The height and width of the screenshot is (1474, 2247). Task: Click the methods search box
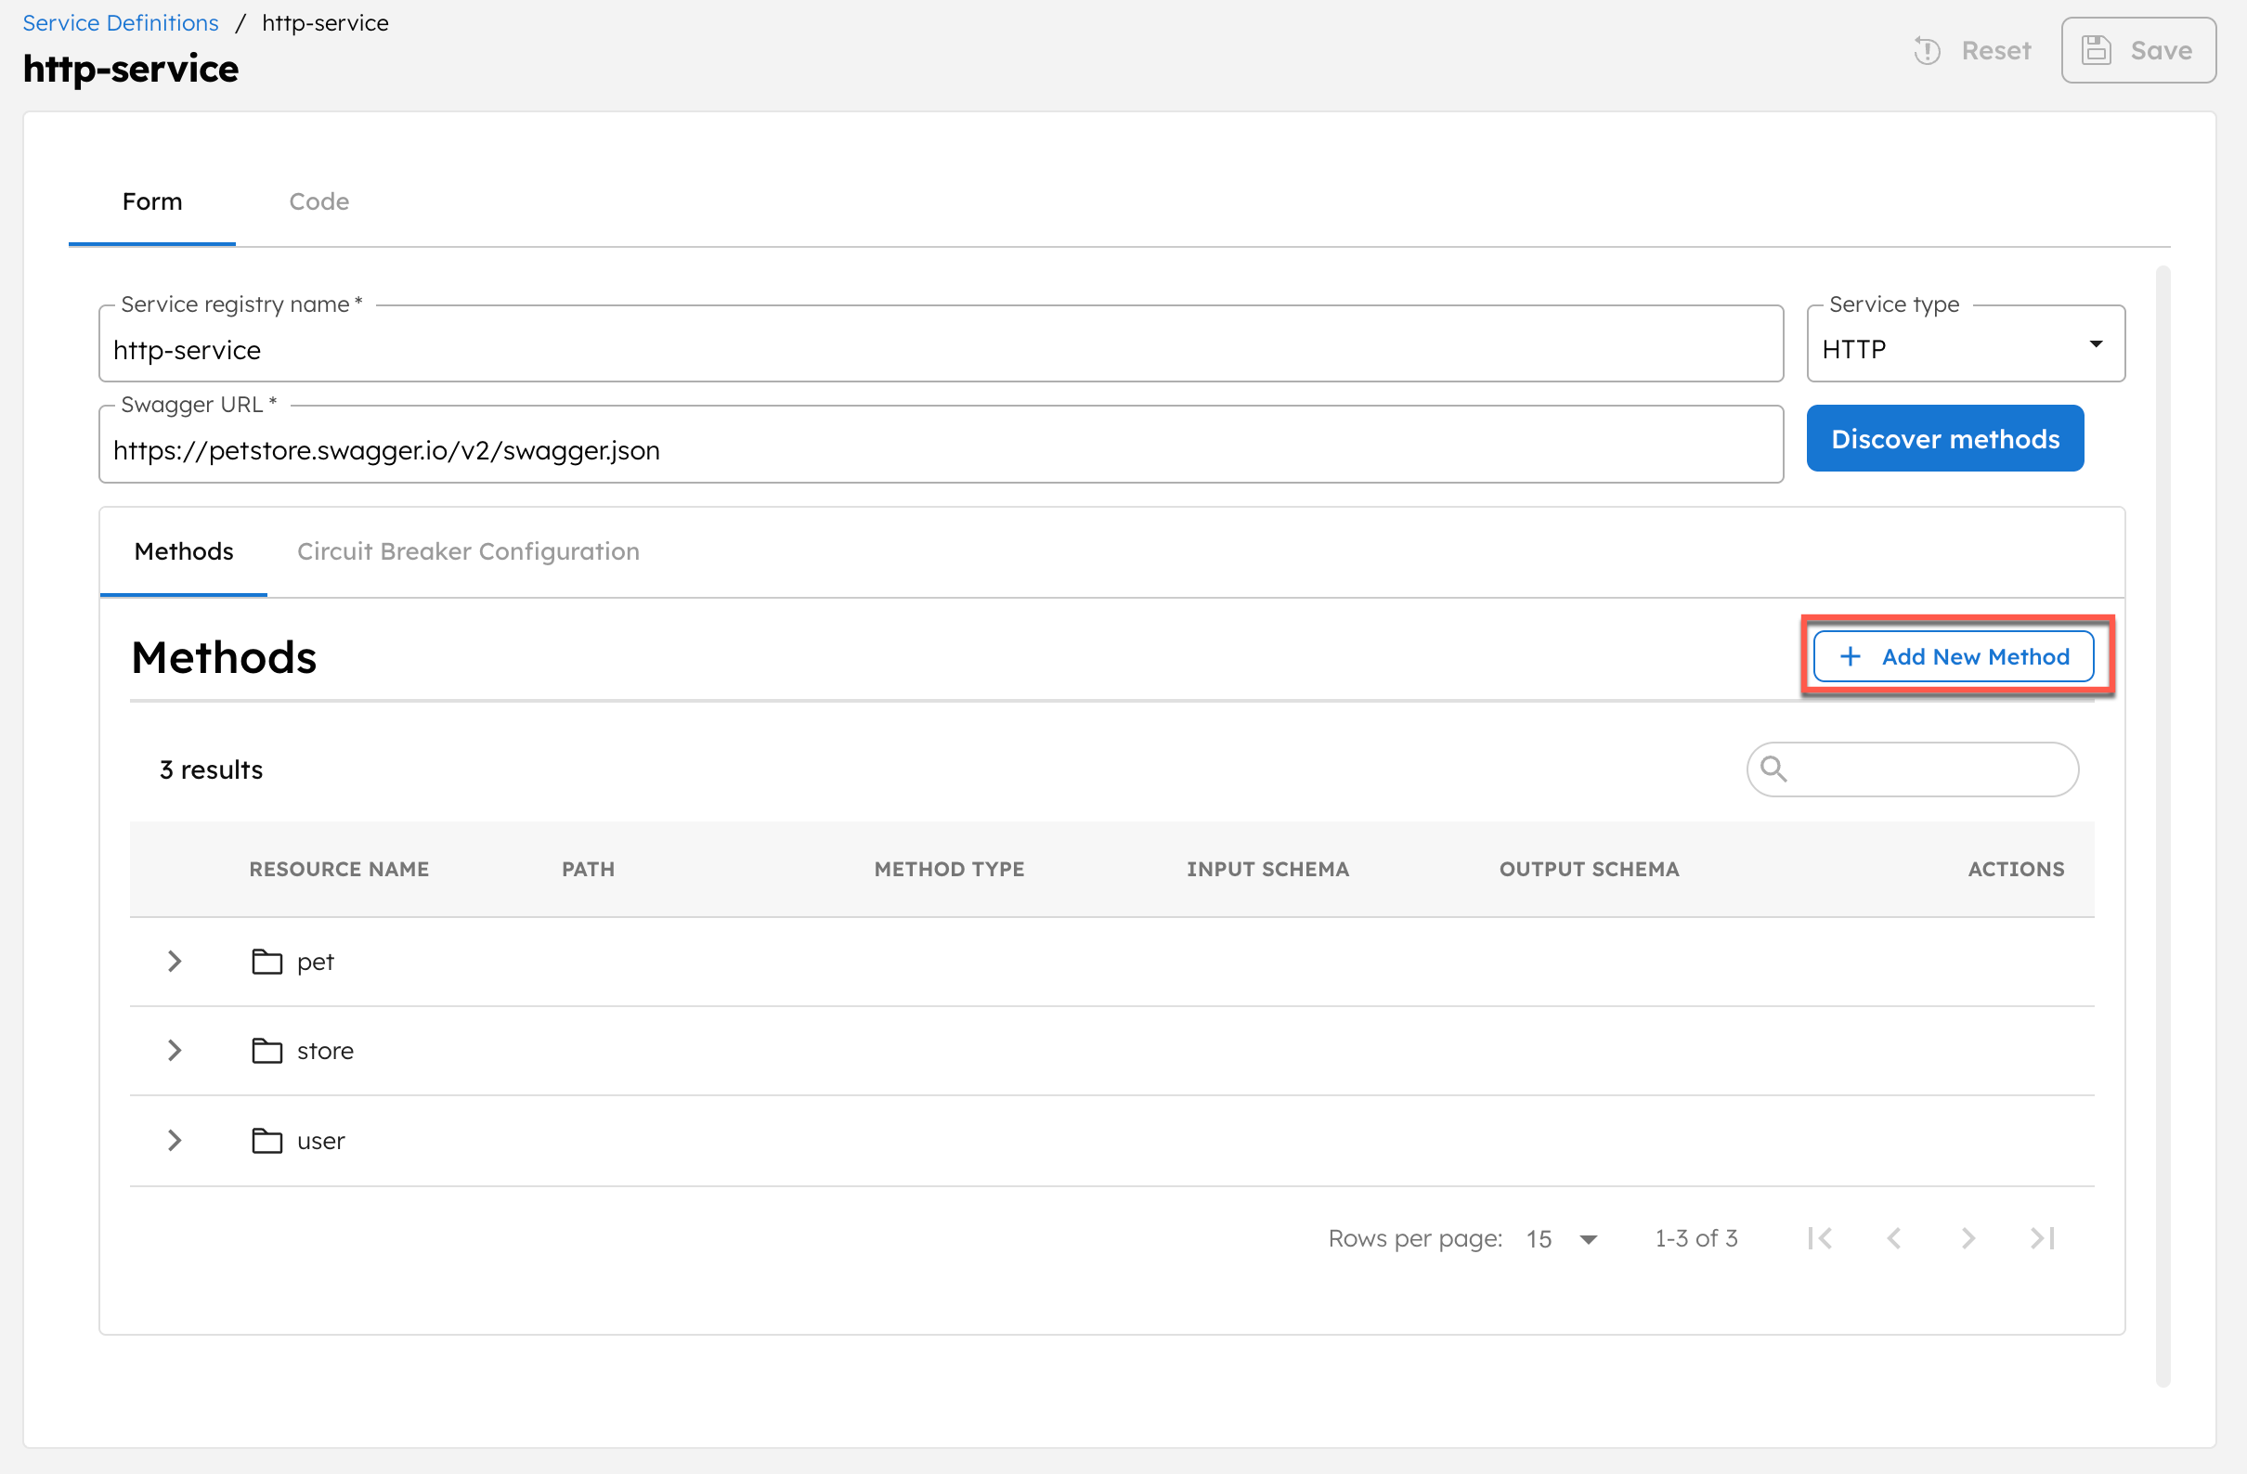click(1913, 769)
